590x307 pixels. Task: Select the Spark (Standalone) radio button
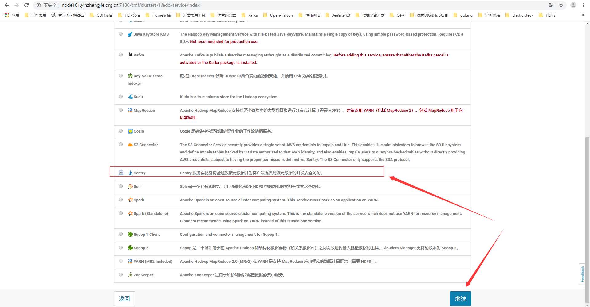[121, 213]
